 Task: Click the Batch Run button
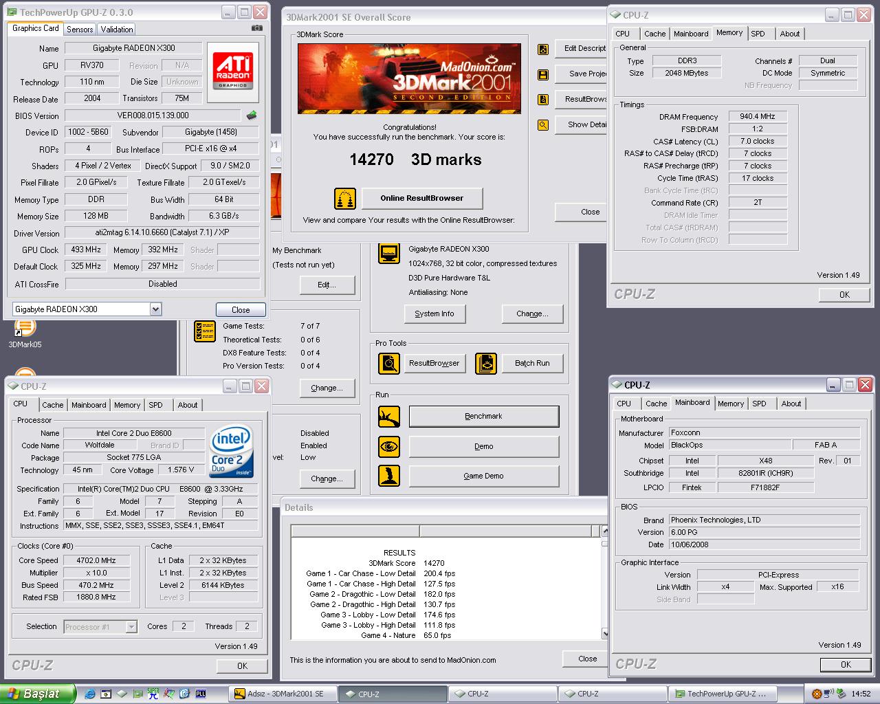532,363
